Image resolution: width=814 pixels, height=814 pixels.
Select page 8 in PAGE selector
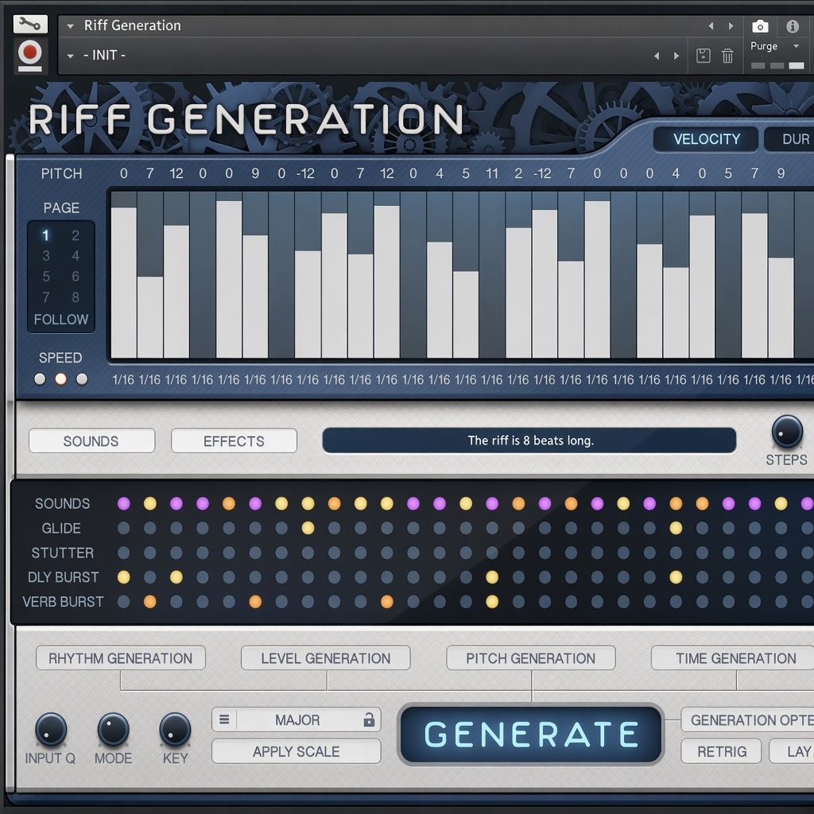coord(76,297)
